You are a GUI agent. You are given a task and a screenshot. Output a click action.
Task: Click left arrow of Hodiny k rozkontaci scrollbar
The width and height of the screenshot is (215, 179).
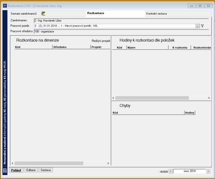pos(113,98)
